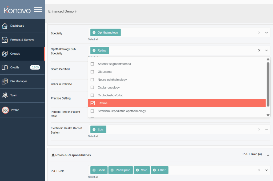Open the hamburger menu next to Konovo logo

(x=38, y=10)
